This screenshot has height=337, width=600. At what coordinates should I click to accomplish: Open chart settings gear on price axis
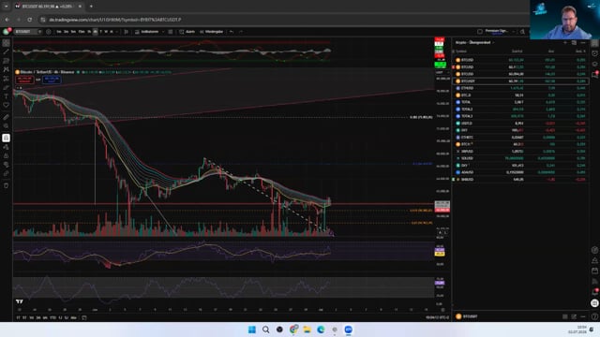click(442, 310)
